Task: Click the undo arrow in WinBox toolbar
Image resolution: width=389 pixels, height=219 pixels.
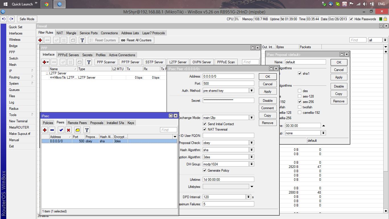Action: point(4,19)
